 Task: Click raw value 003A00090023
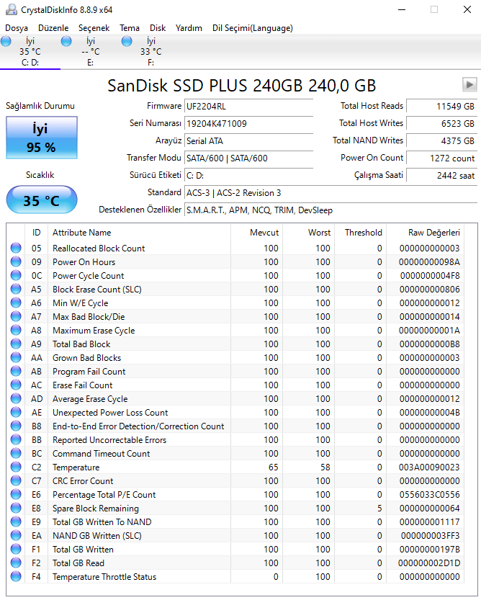[x=429, y=467]
